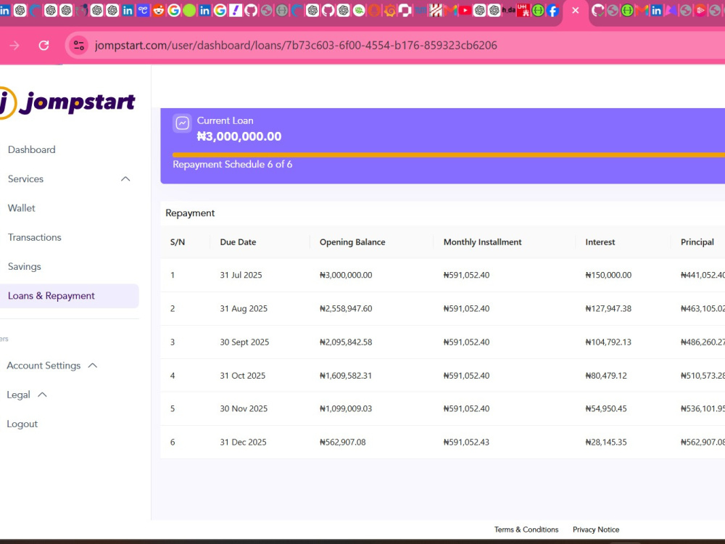Click the Repayment section heading

click(x=190, y=213)
